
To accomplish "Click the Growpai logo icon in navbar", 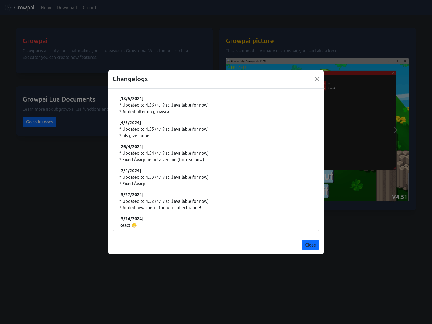I will coord(9,8).
